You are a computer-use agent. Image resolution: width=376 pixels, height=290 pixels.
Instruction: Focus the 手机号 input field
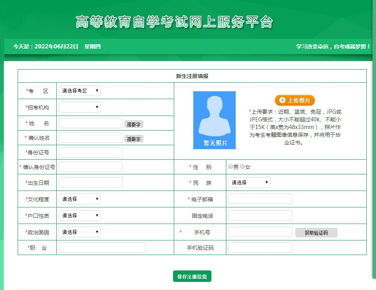260,232
